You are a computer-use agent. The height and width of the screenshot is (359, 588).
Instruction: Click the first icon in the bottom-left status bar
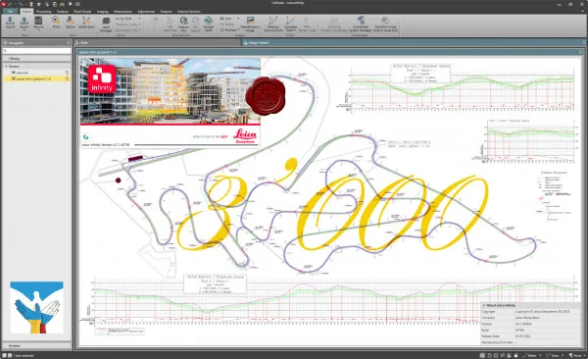click(3, 355)
